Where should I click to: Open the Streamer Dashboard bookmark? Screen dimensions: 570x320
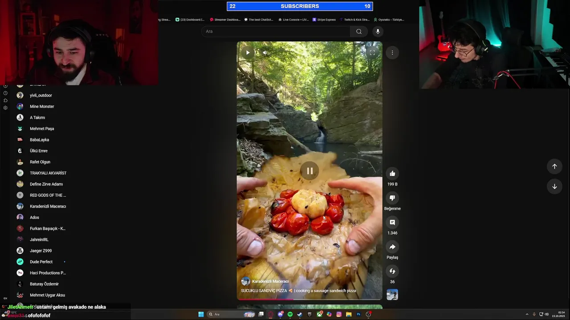coord(225,20)
